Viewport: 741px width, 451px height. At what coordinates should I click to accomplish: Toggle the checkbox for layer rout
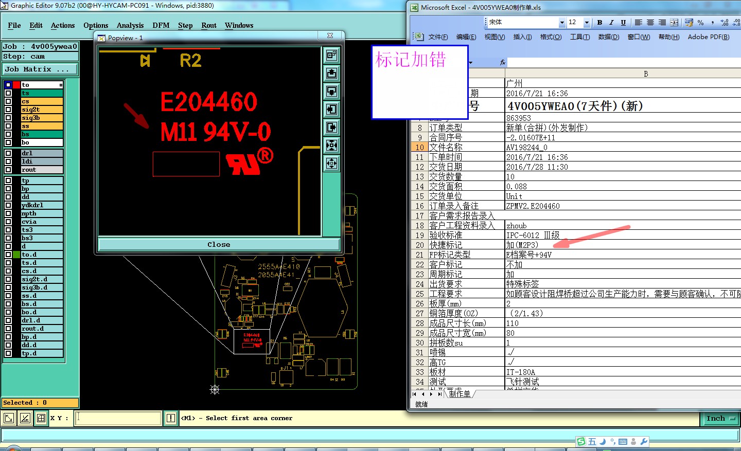(x=8, y=170)
